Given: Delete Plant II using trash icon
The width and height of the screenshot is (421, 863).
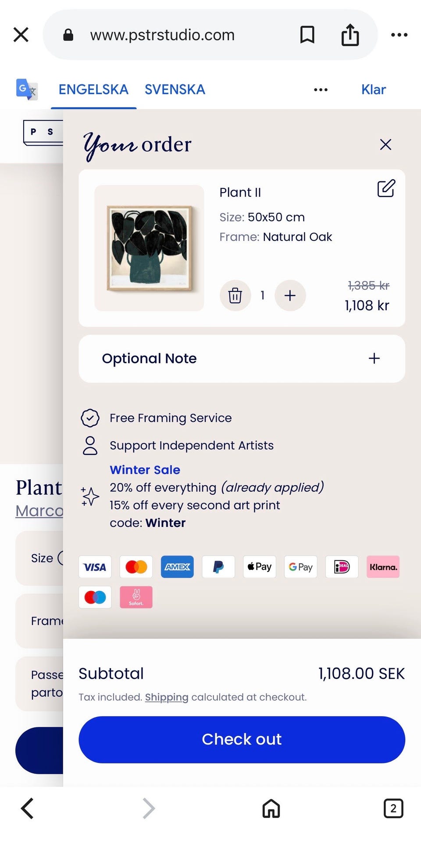Looking at the screenshot, I should click(235, 295).
